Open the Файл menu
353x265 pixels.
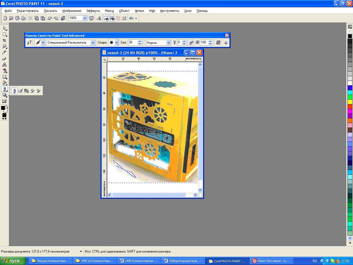(8, 11)
